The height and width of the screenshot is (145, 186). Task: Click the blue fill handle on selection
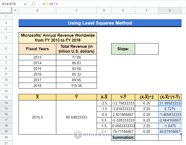point(181,134)
